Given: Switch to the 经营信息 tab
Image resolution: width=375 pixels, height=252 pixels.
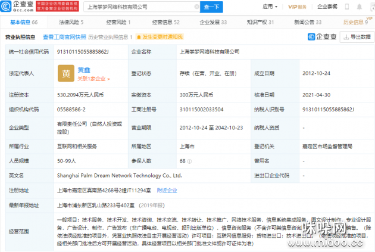Looking at the screenshot, I should click(x=165, y=22).
